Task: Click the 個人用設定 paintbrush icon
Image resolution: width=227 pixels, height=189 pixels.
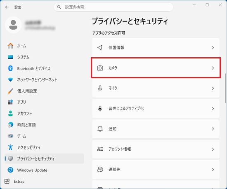Action: click(x=10, y=91)
